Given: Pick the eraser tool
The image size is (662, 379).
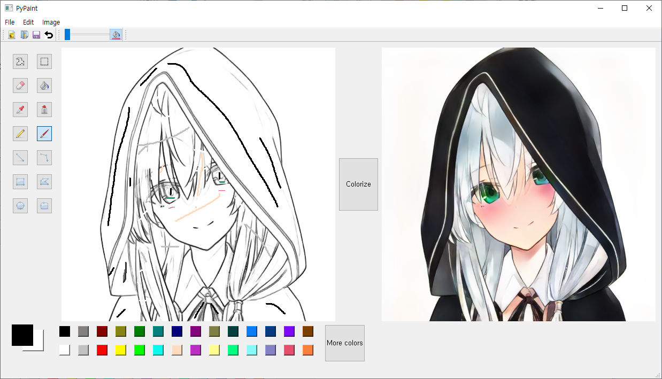Looking at the screenshot, I should 20,86.
